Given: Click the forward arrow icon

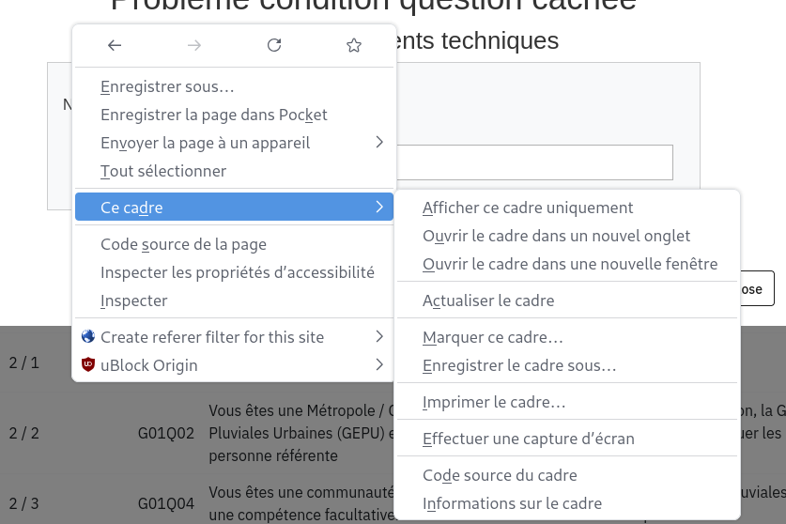Looking at the screenshot, I should point(194,45).
